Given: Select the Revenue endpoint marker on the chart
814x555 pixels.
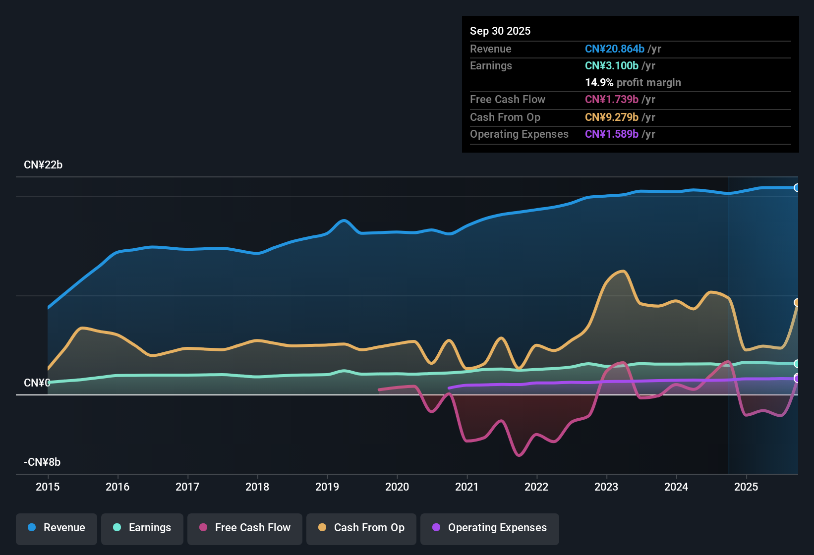Looking at the screenshot, I should (797, 188).
